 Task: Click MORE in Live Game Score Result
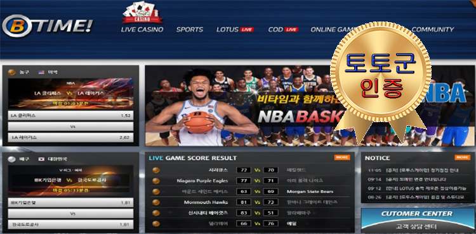coord(342,157)
